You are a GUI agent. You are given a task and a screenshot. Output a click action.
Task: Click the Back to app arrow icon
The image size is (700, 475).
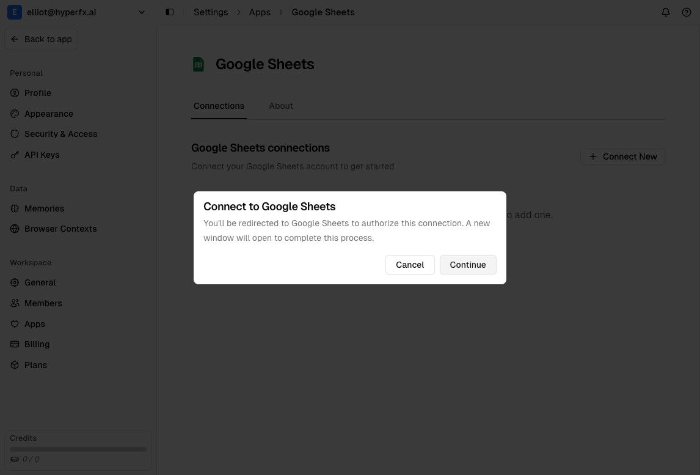coord(15,39)
